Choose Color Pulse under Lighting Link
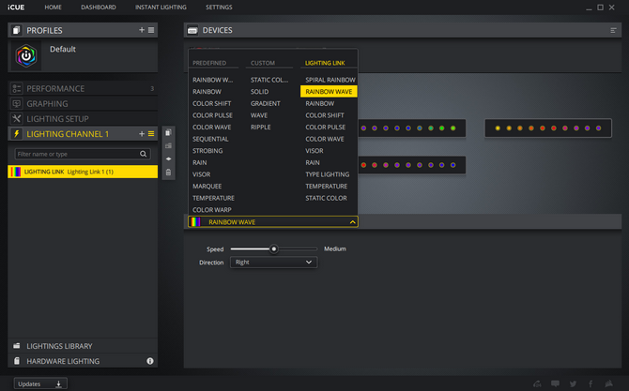629x391 pixels. 326,127
